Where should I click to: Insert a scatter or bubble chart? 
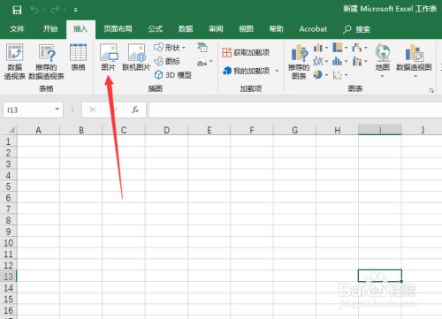pyautogui.click(x=340, y=75)
